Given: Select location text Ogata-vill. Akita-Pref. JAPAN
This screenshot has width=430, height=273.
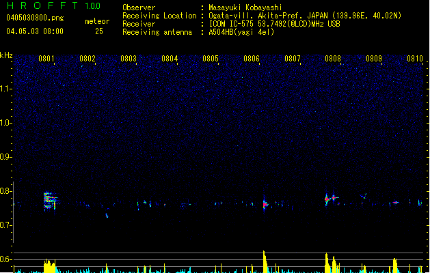Looking at the screenshot, I should click(x=268, y=16).
